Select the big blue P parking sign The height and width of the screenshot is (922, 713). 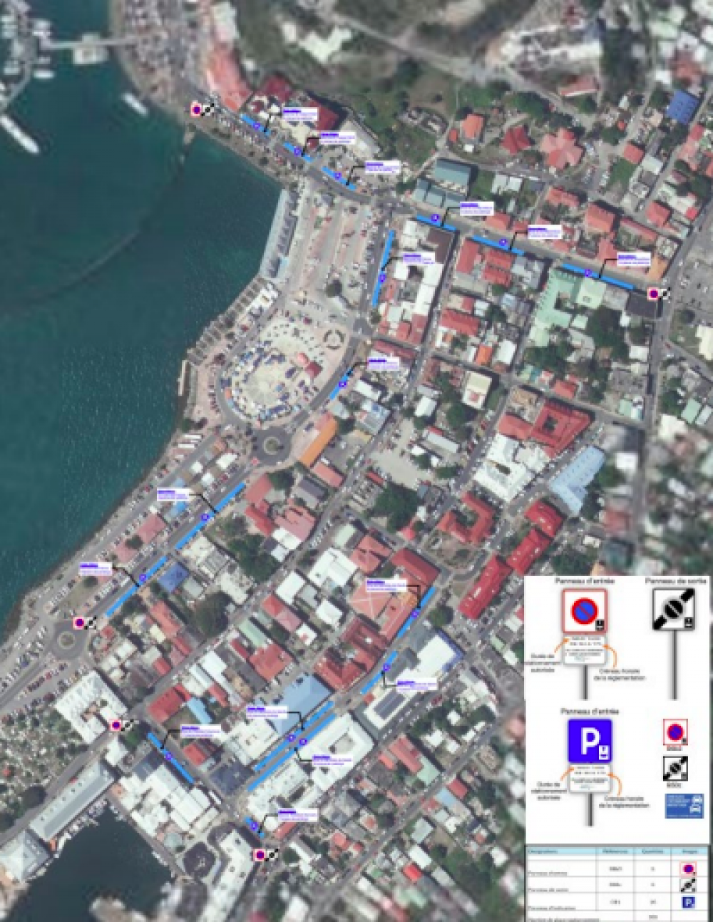pyautogui.click(x=589, y=740)
